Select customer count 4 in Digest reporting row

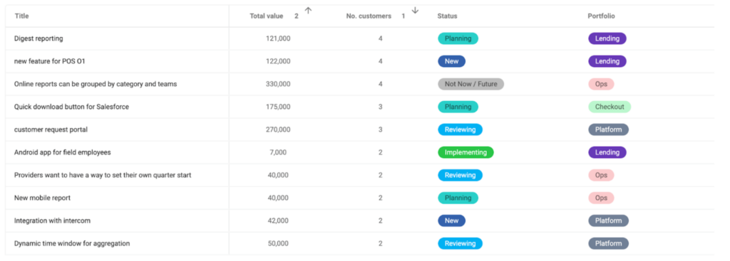381,38
